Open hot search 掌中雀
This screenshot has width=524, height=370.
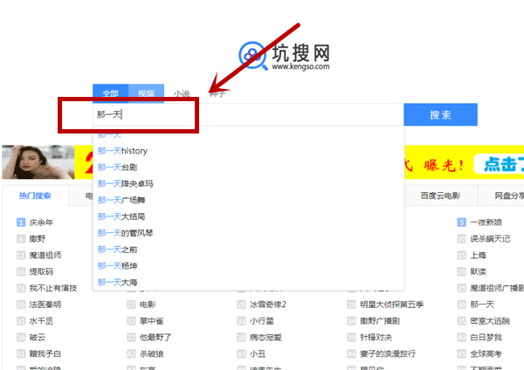click(x=152, y=321)
